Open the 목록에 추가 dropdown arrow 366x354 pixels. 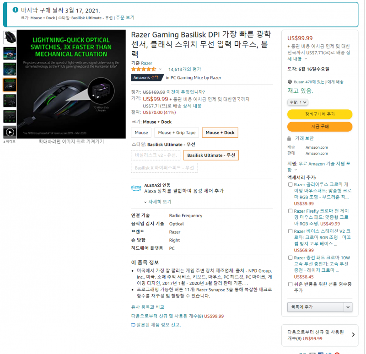[x=348, y=307]
